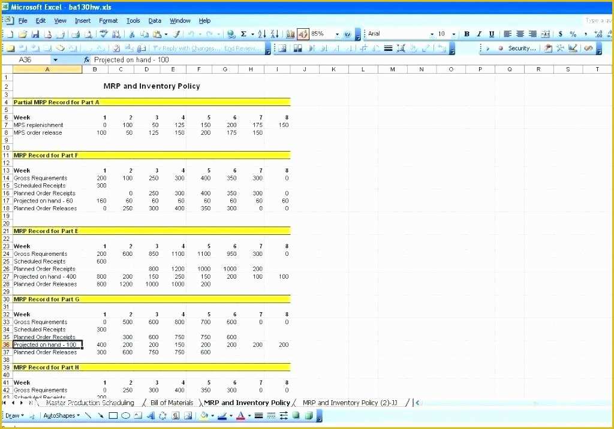The width and height of the screenshot is (614, 429).
Task: Expand the Paste options dropdown arrow
Action: click(166, 34)
